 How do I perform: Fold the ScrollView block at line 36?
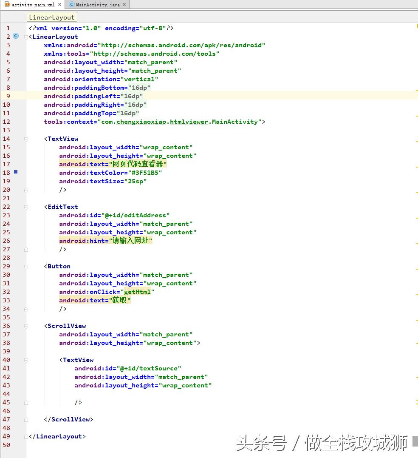pyautogui.click(x=26, y=326)
